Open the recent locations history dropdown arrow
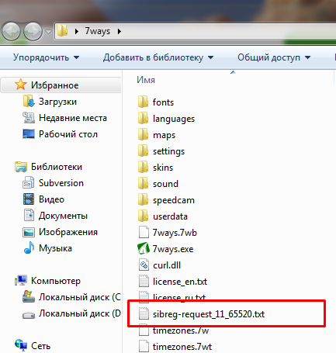Image resolution: width=336 pixels, height=353 pixels. [48, 32]
